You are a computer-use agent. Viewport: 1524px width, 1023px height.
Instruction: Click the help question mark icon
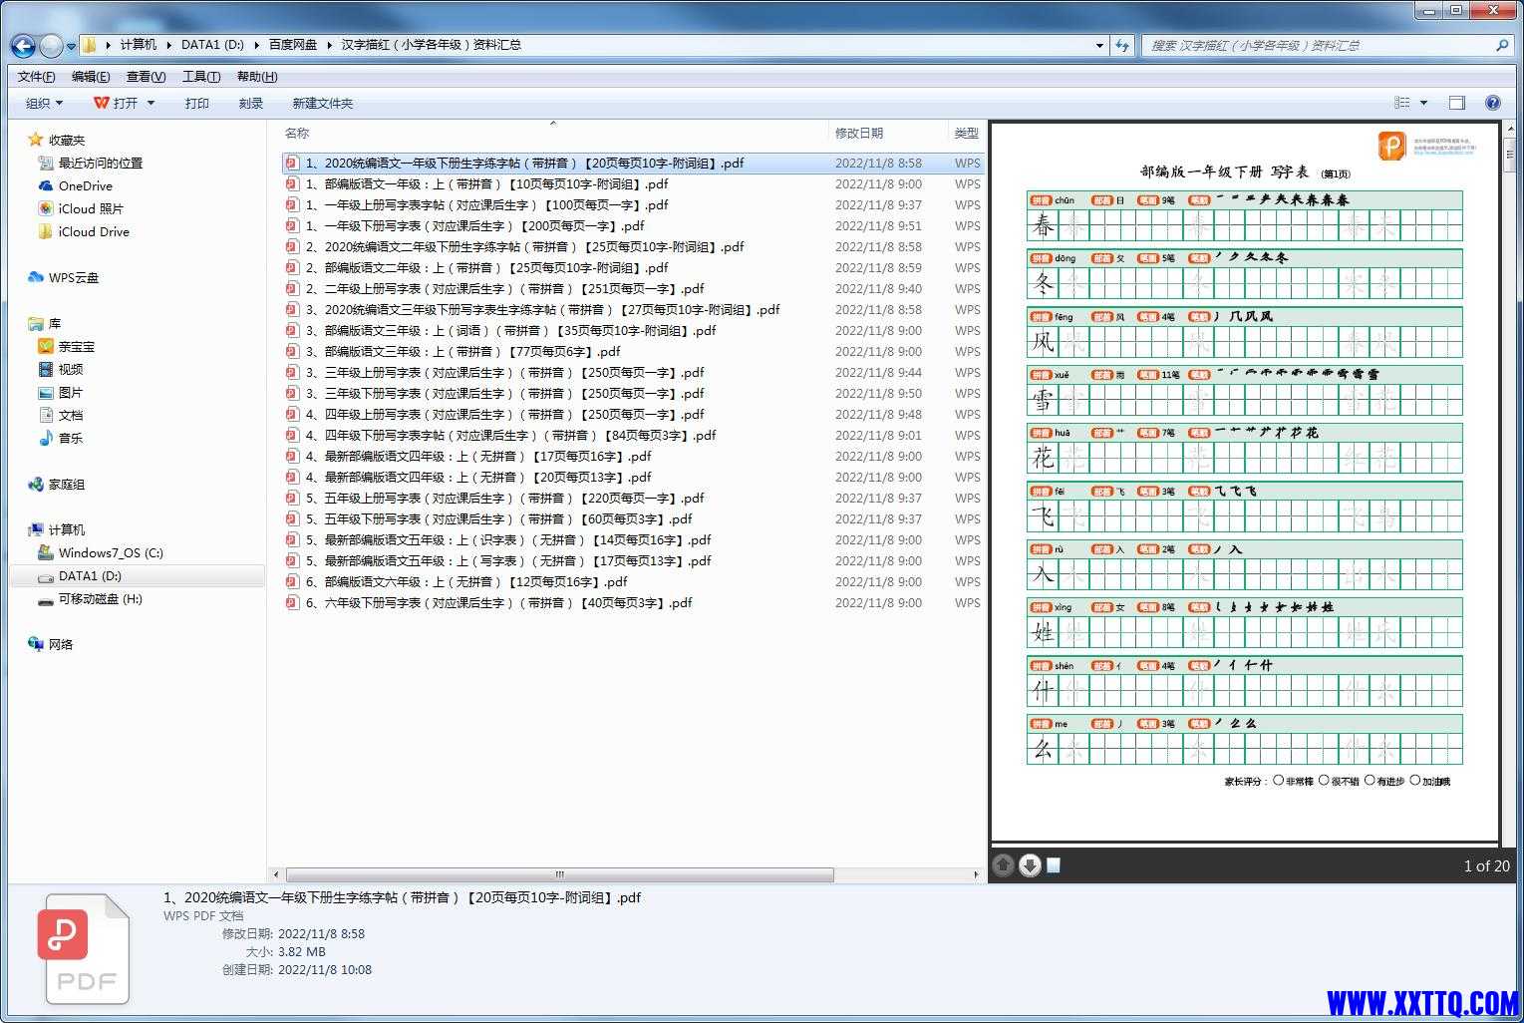pos(1493,103)
